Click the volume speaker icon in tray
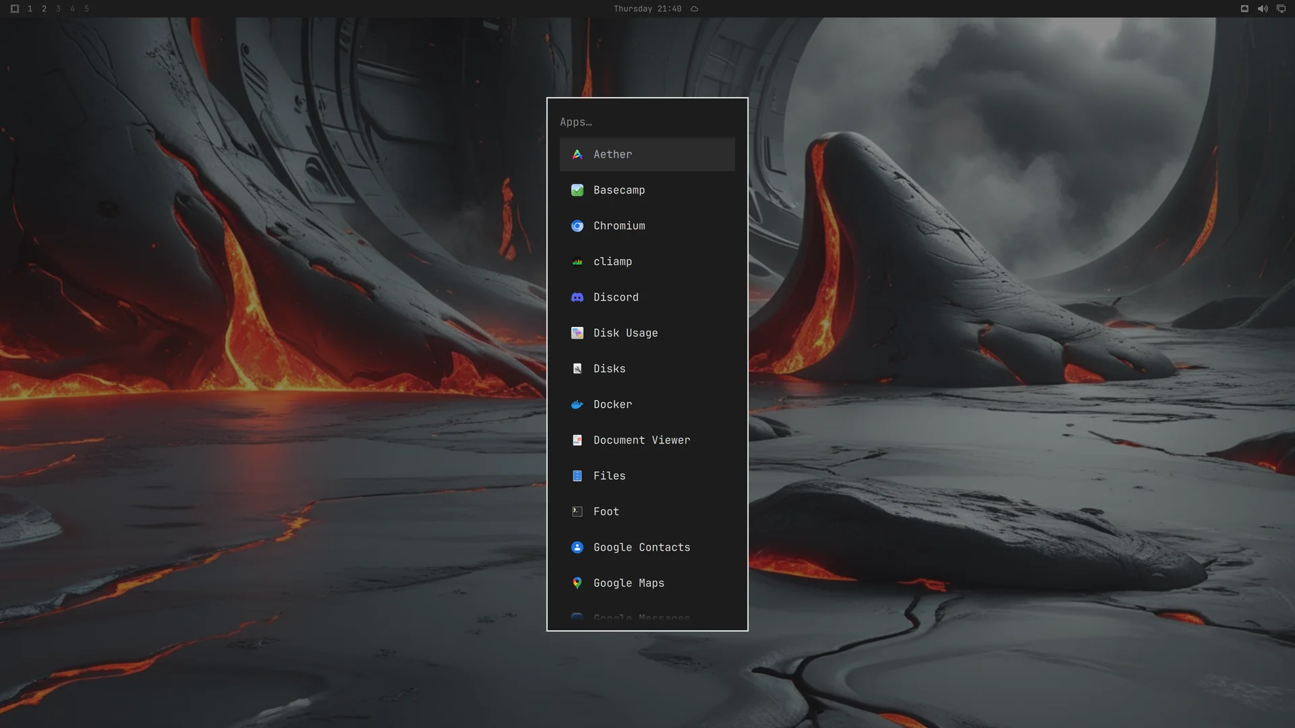 pos(1263,9)
